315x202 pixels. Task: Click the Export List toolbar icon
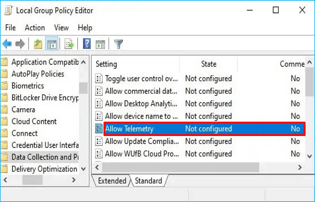pos(69,44)
